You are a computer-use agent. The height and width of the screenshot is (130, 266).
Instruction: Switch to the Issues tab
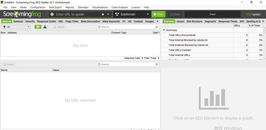(x=180, y=21)
